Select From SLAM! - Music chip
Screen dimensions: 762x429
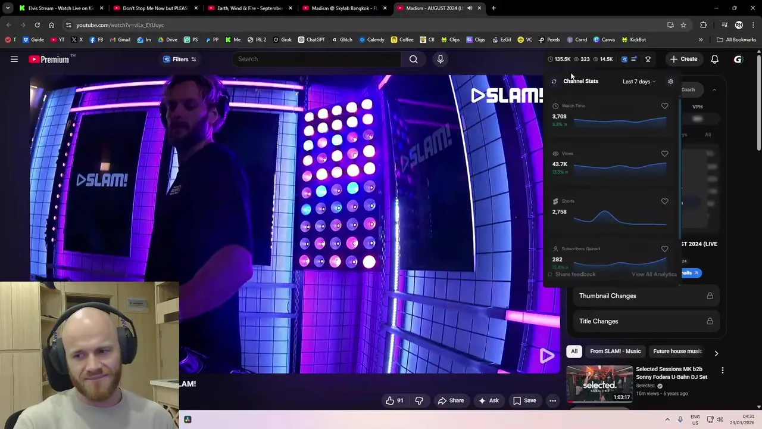[615, 352]
